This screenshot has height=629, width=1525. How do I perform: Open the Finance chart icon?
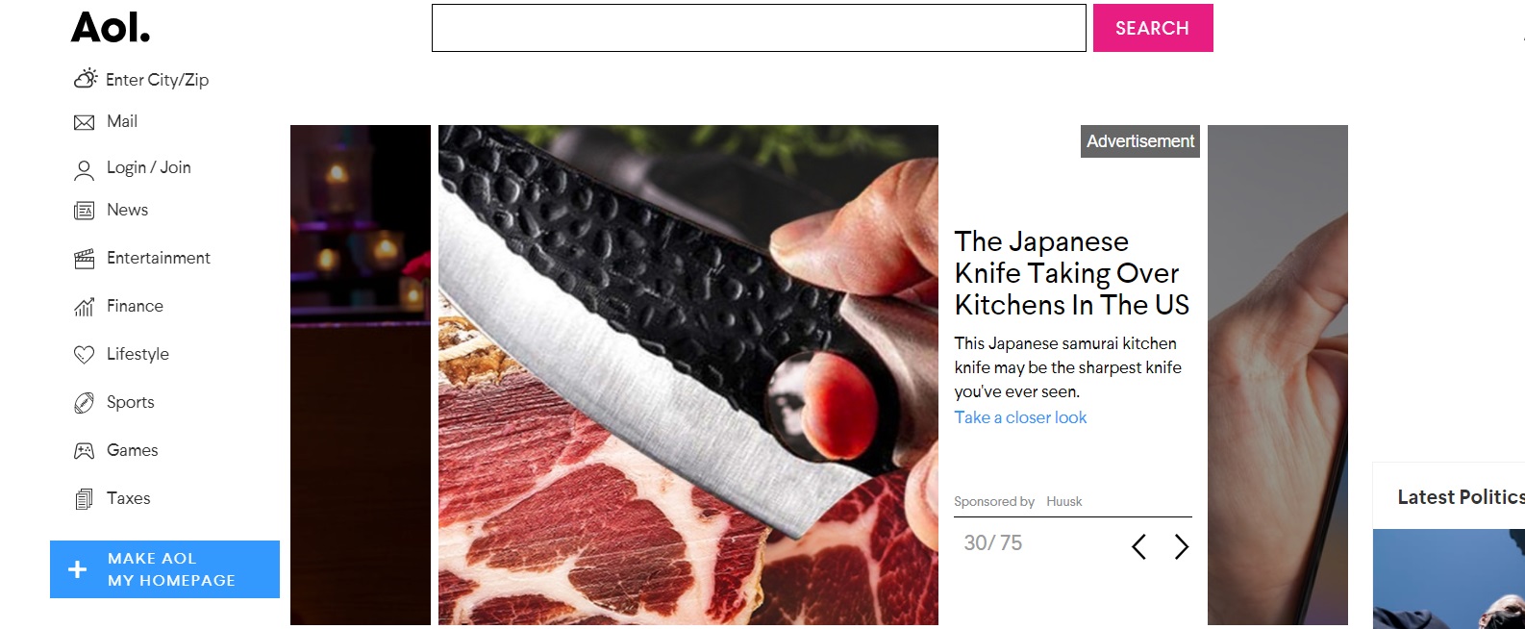(x=85, y=307)
